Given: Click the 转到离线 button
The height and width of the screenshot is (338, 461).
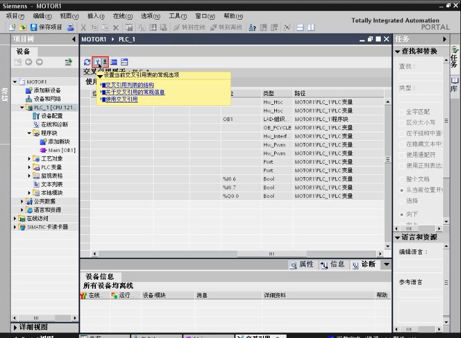Looking at the screenshot, I should pos(226,27).
